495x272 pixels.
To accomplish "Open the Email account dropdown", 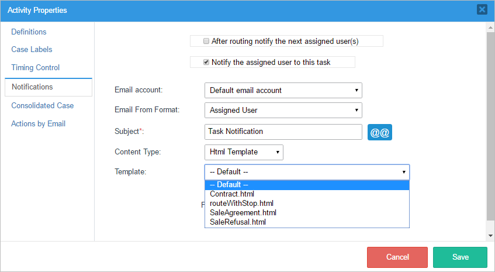I will [x=283, y=91].
